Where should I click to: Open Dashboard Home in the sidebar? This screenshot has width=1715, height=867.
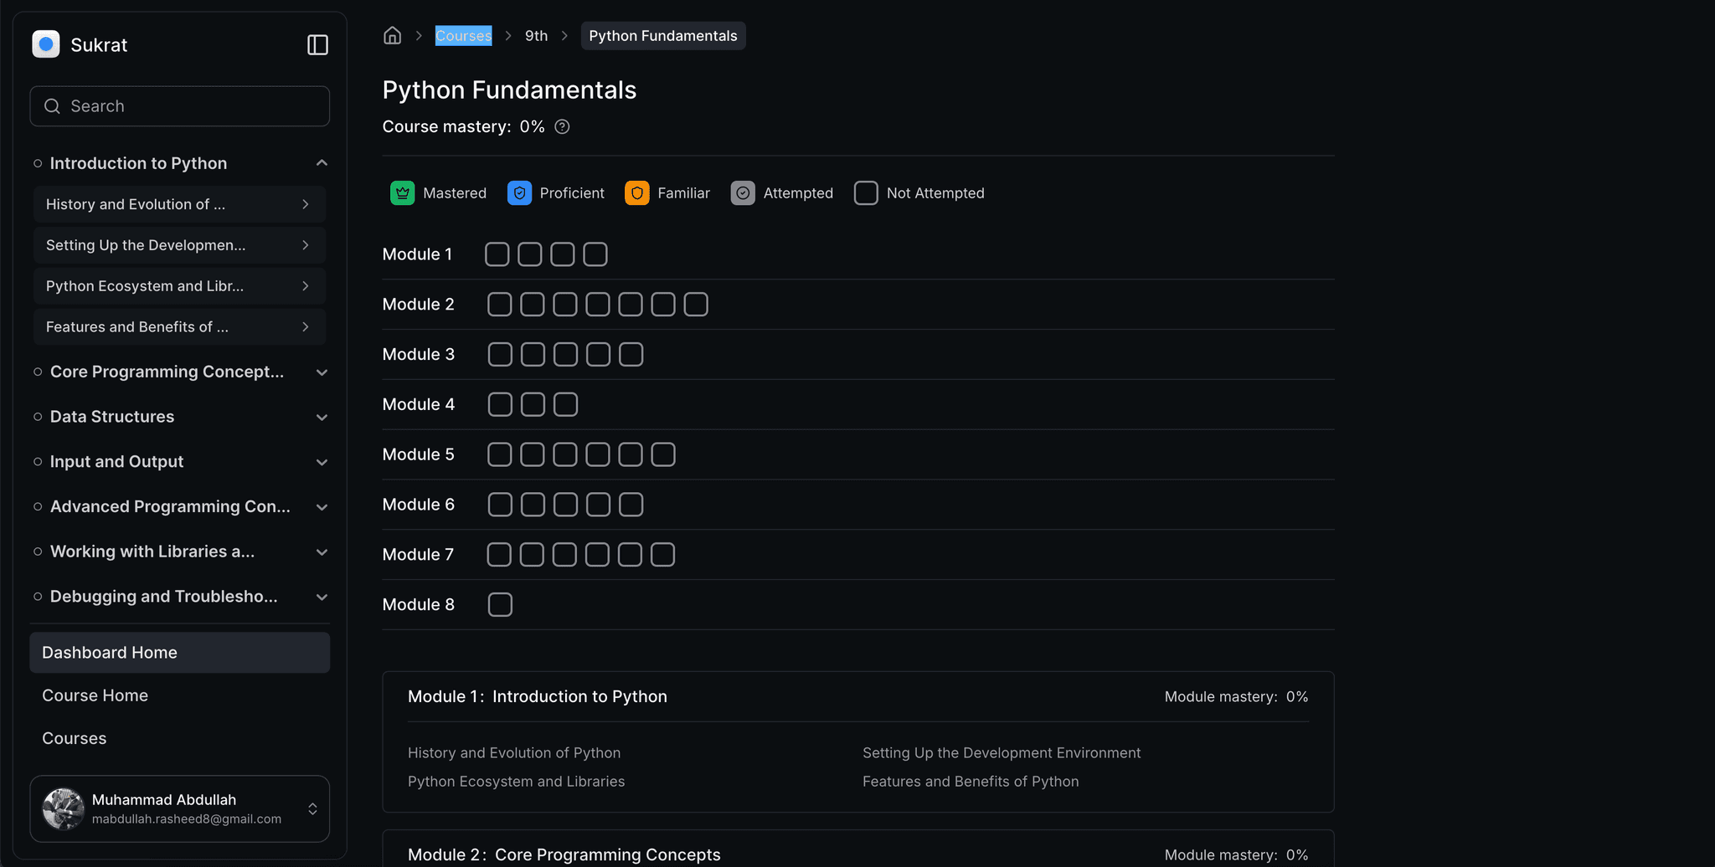(109, 652)
